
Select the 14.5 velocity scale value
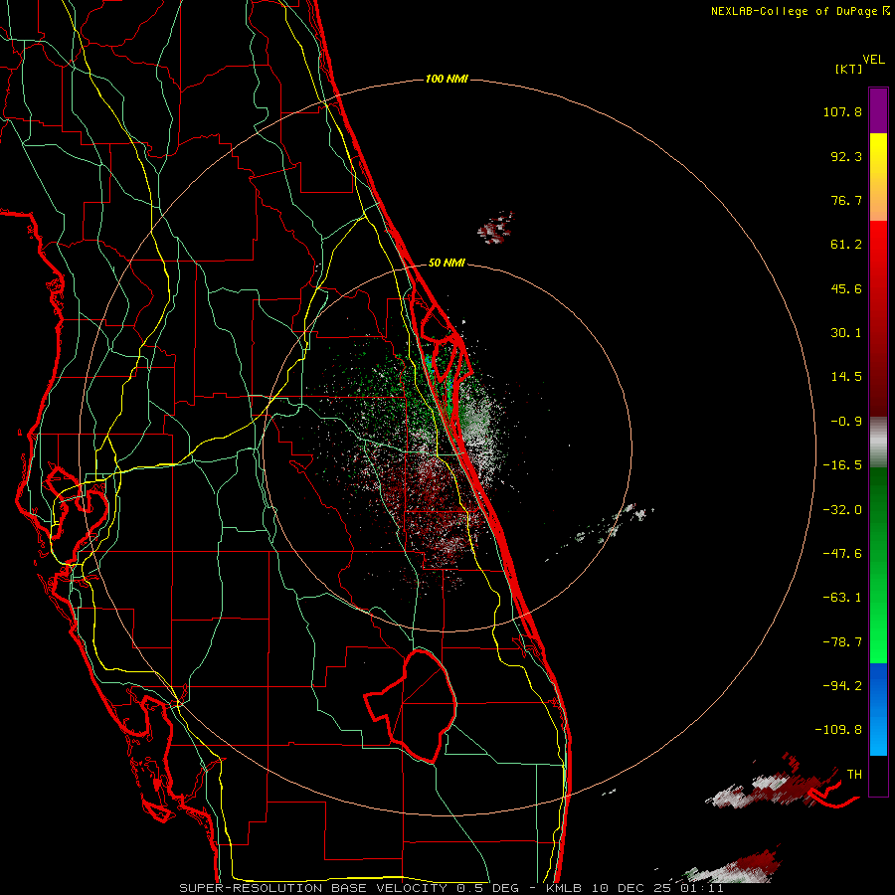click(846, 377)
